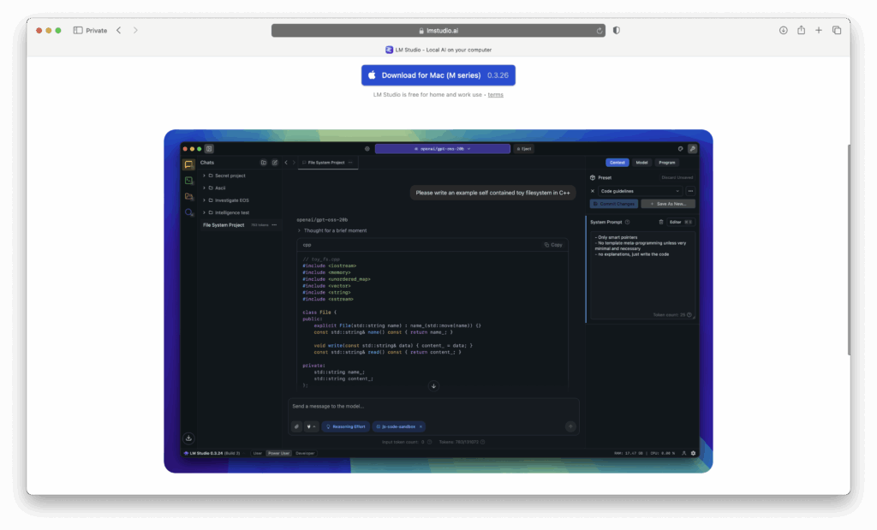Viewport: 877px width, 530px height.
Task: Click the user account icon in status bar
Action: pos(683,454)
